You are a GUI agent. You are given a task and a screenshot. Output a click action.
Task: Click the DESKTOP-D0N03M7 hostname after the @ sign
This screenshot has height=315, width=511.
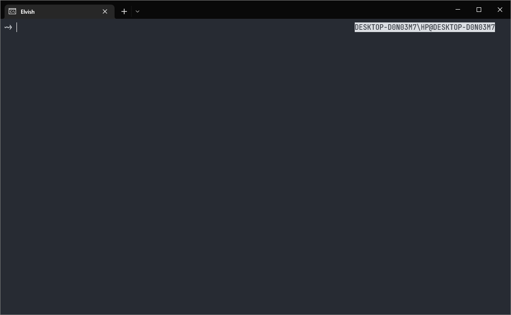[x=464, y=27]
